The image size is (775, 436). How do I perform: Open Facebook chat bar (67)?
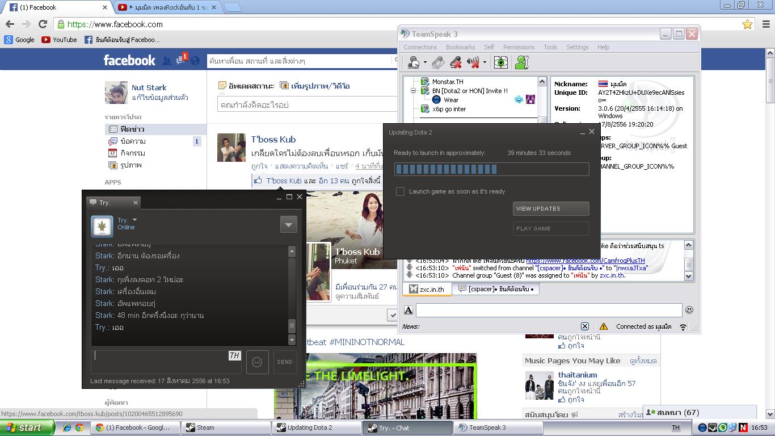[700, 413]
